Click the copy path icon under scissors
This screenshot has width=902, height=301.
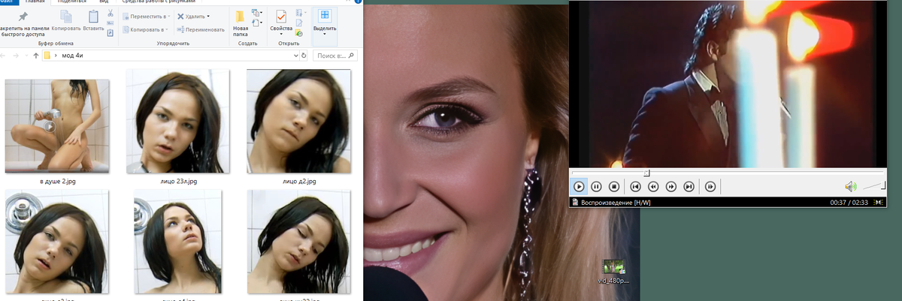110,23
